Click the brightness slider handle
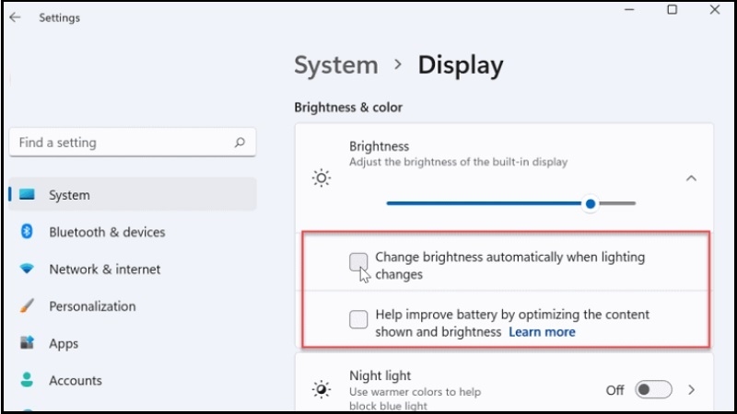Viewport: 737px width, 414px height. tap(591, 203)
